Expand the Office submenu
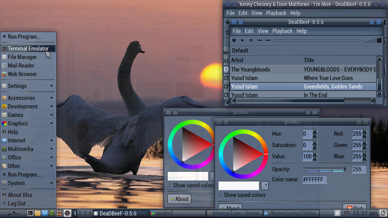 (28, 158)
